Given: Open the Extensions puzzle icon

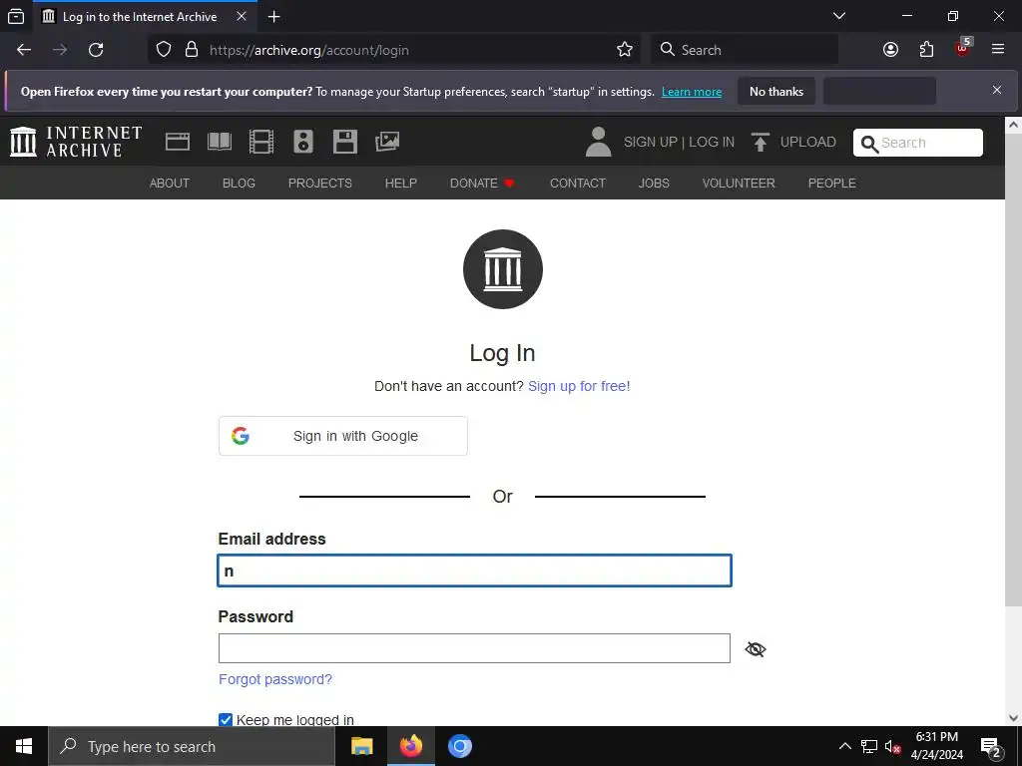Looking at the screenshot, I should tap(926, 50).
